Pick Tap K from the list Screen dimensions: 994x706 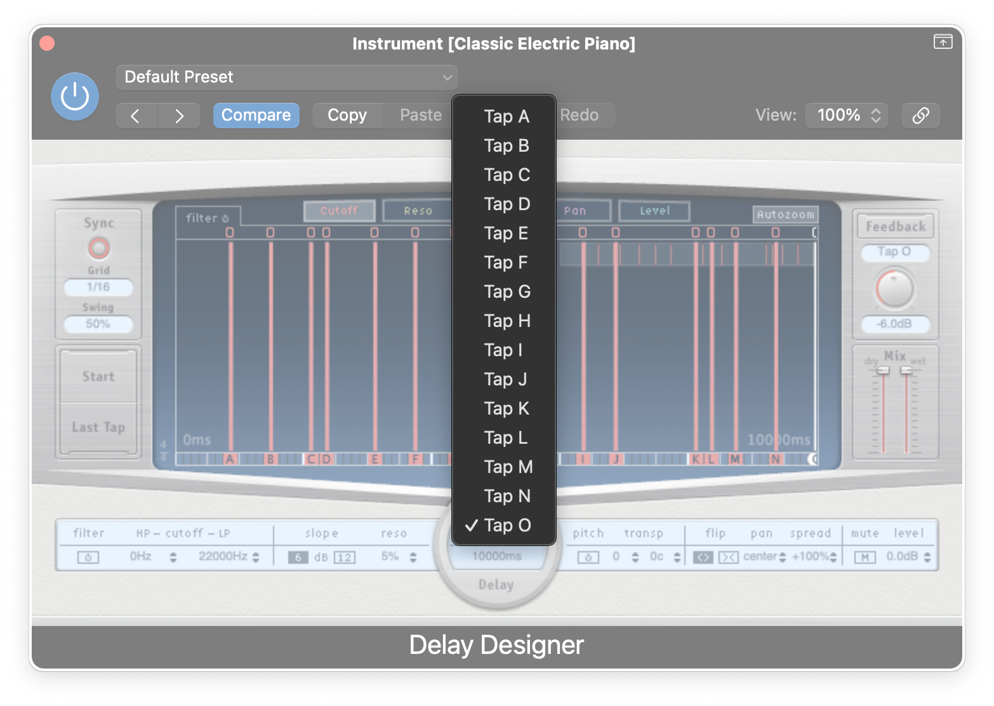(504, 408)
